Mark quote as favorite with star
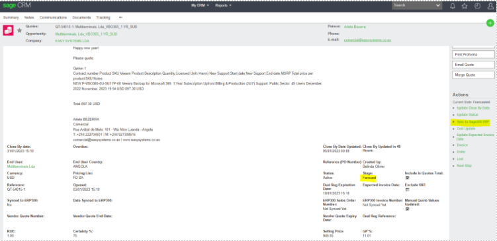The height and width of the screenshot is (241, 497). click(x=20, y=30)
